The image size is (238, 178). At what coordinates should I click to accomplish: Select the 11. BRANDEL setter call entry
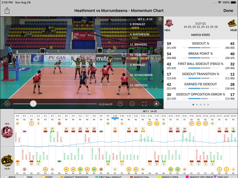click(x=141, y=46)
